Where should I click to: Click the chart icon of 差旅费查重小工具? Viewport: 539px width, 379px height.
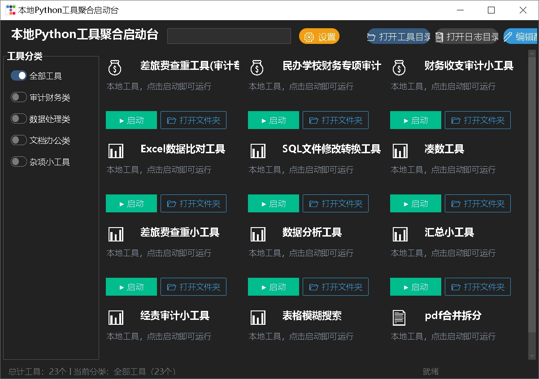[x=116, y=234]
